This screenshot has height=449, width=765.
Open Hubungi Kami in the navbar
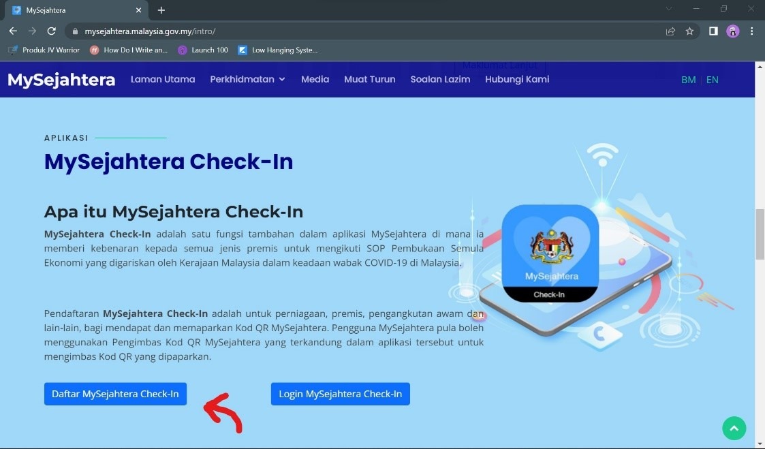point(517,79)
